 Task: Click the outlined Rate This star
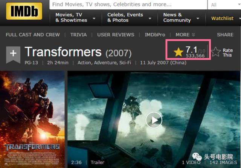(x=216, y=52)
